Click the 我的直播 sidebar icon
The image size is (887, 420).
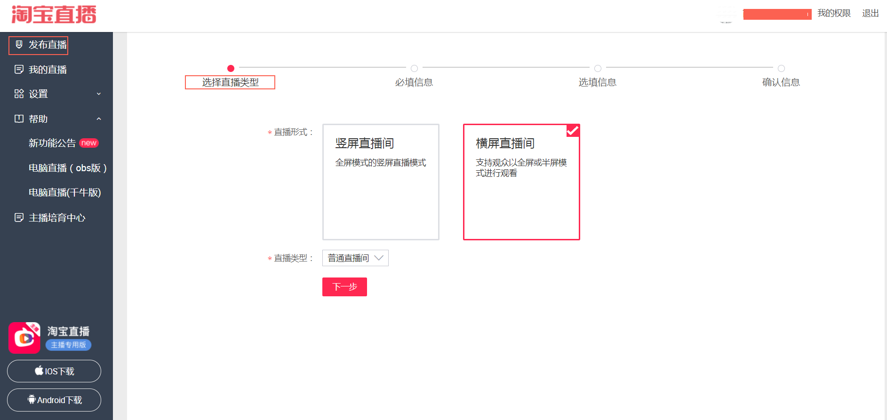click(x=19, y=70)
